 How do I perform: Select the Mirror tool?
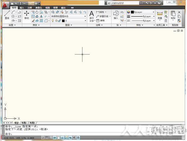41,16
